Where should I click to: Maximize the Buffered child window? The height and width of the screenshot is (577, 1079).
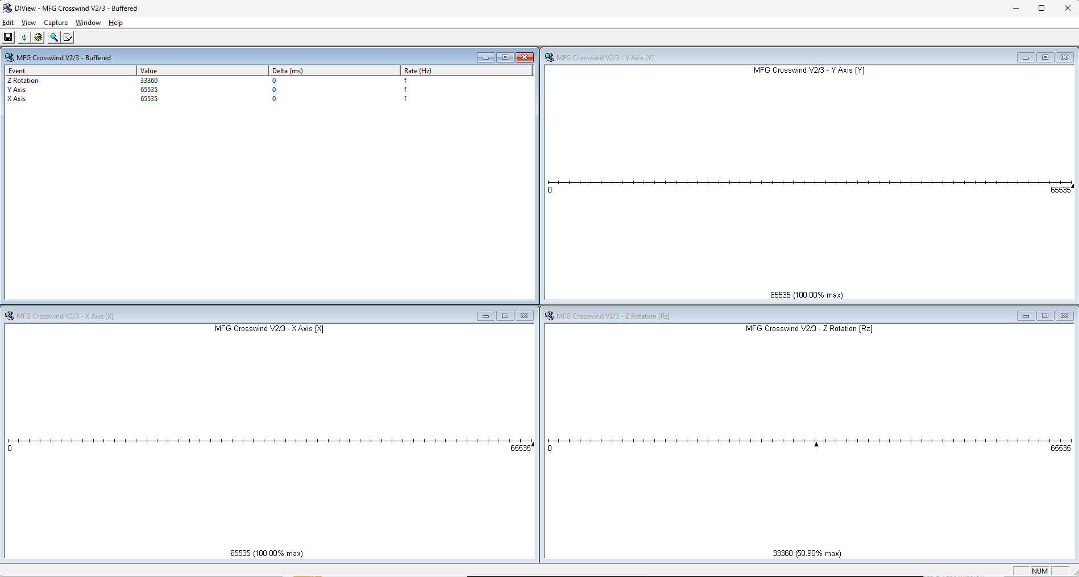(x=505, y=57)
